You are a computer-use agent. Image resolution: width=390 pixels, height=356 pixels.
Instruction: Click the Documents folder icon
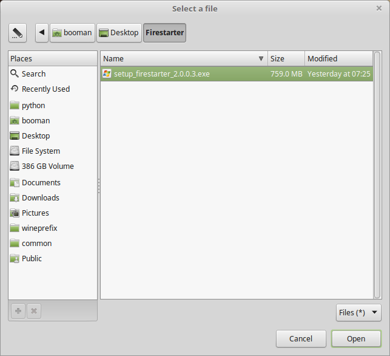[15, 183]
